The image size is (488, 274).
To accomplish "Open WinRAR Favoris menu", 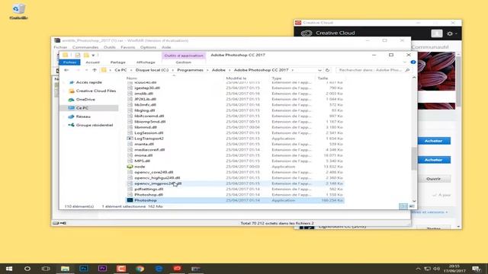I will click(x=128, y=47).
